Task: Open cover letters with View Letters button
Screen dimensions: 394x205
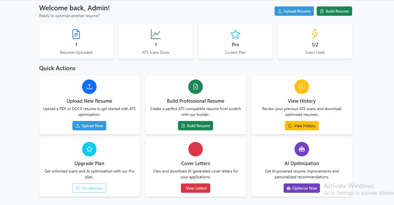Action: coord(195,188)
